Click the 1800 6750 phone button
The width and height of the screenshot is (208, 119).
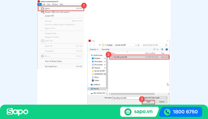pyautogui.click(x=181, y=112)
